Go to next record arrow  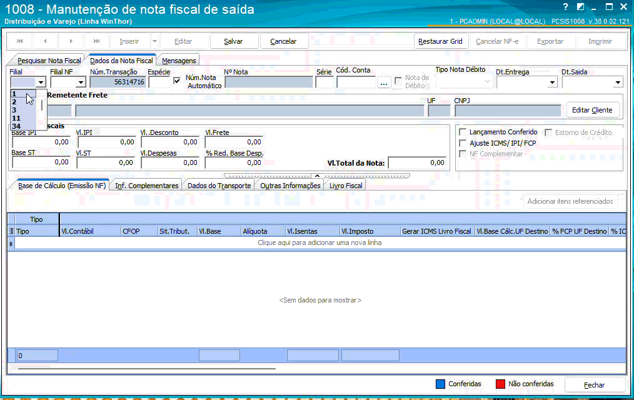(x=71, y=41)
